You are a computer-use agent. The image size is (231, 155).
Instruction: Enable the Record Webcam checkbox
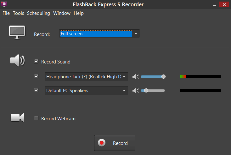36,118
